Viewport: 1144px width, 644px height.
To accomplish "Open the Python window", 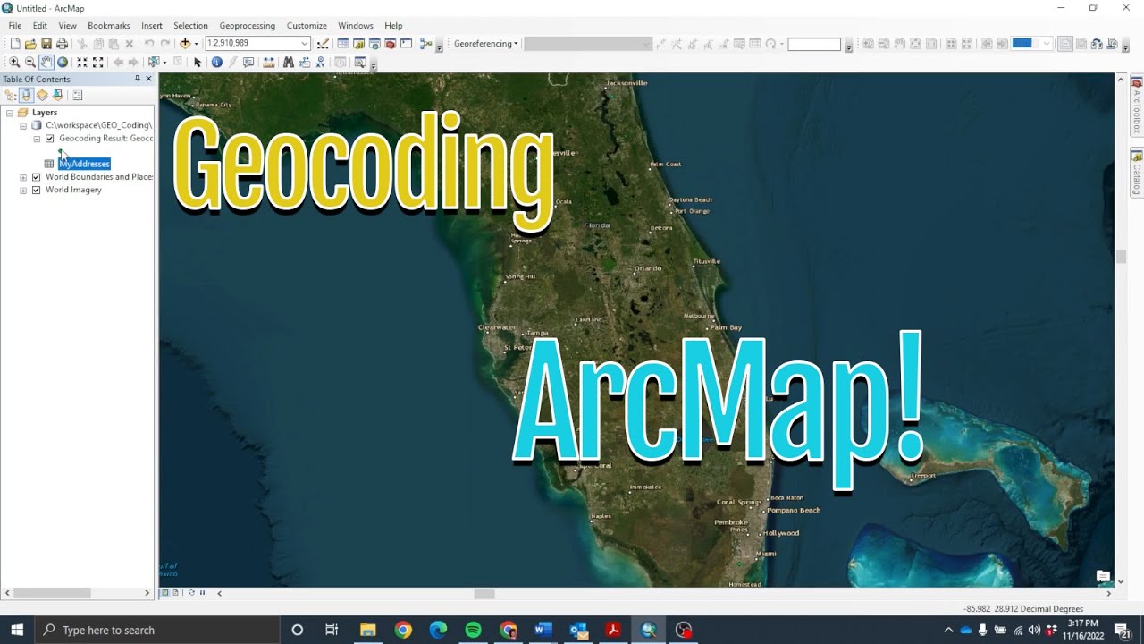I will pos(406,43).
